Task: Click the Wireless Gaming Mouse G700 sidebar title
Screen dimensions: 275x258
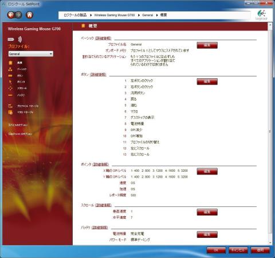Action: [x=34, y=29]
